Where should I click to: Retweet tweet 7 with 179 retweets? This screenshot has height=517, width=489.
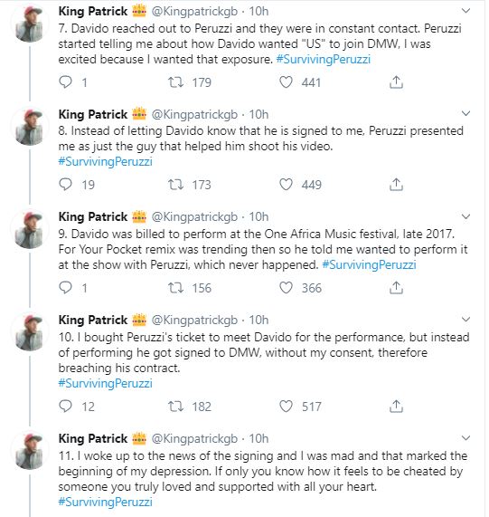click(x=175, y=81)
